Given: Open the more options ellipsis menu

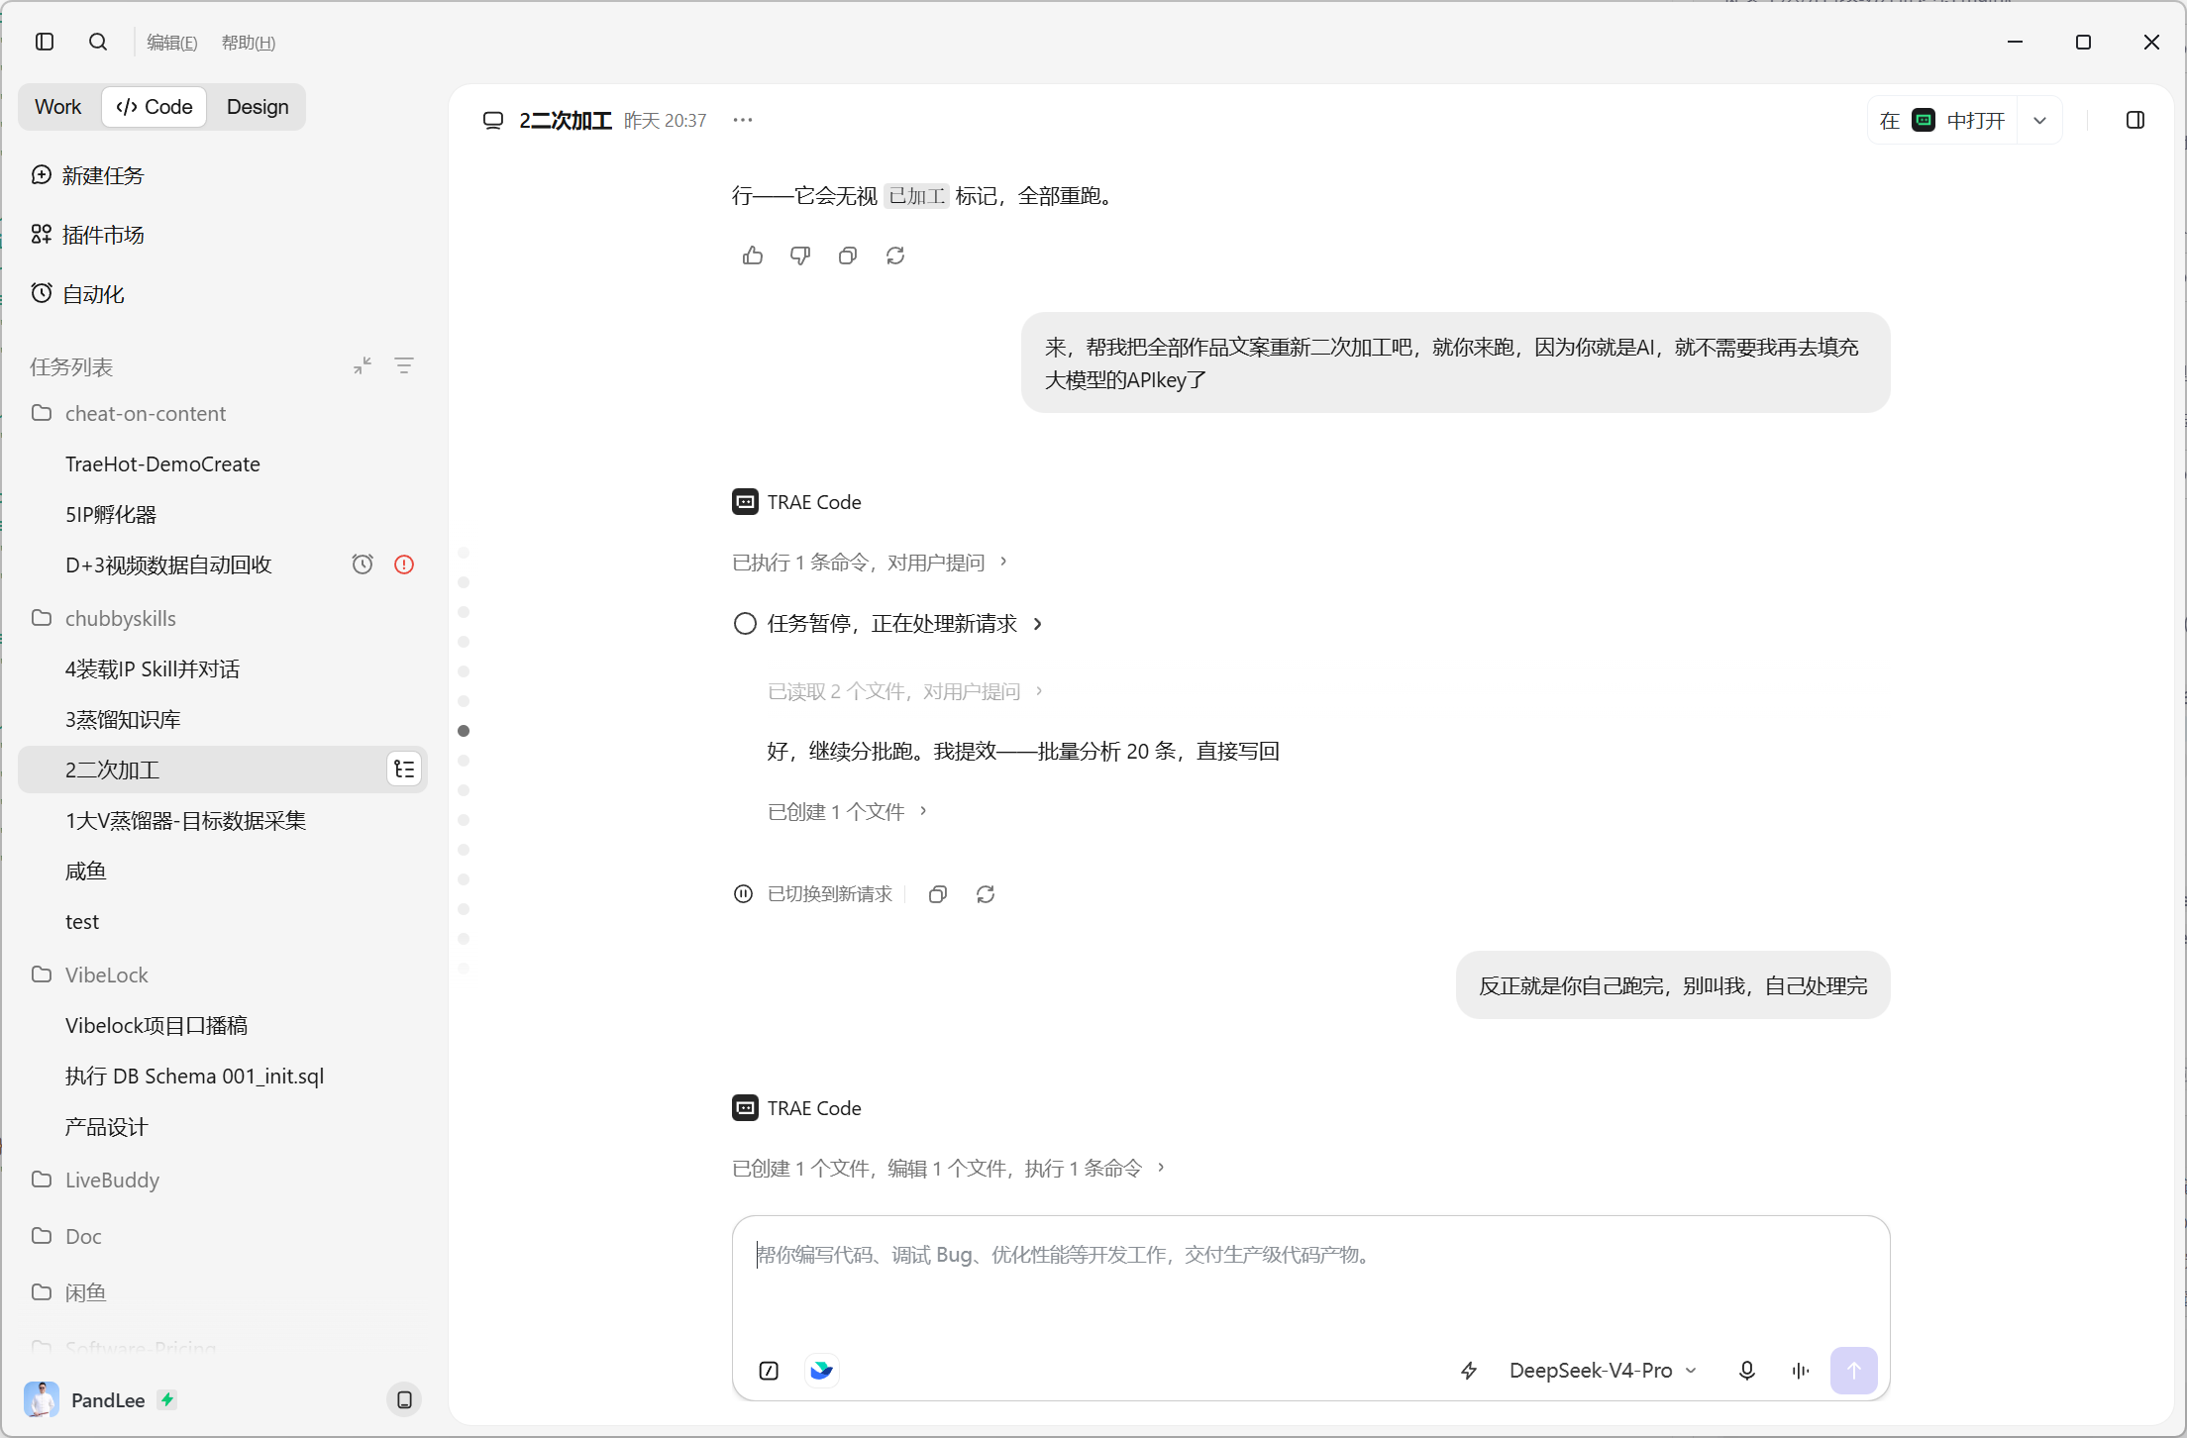Looking at the screenshot, I should pyautogui.click(x=743, y=120).
